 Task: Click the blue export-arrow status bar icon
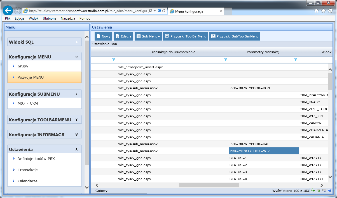point(324,191)
